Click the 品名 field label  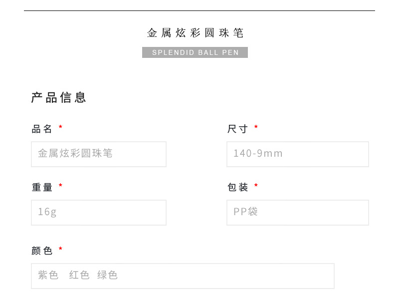[x=42, y=129]
